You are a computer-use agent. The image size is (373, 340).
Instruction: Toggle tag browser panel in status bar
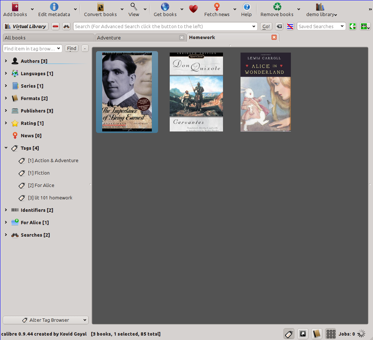point(289,334)
